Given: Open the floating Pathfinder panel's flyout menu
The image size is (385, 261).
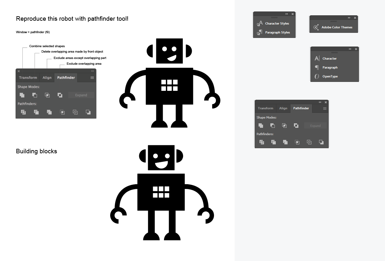Looking at the screenshot, I should [x=325, y=108].
